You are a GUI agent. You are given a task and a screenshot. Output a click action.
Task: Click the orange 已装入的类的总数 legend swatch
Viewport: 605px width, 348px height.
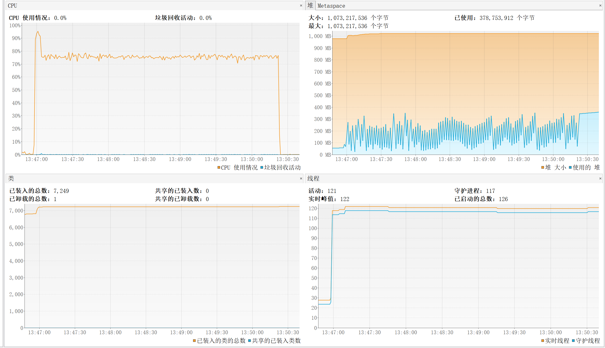tap(194, 341)
